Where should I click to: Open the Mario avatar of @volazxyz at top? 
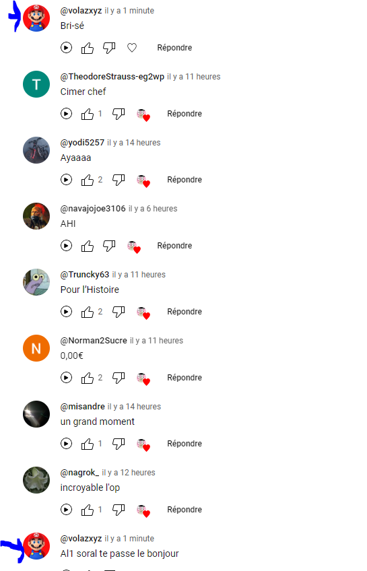coord(36,19)
